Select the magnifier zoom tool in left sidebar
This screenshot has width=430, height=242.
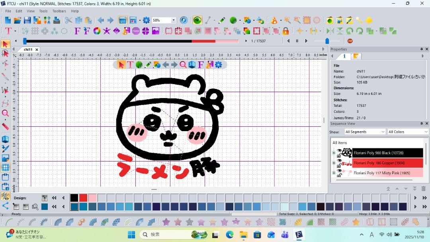point(5,113)
